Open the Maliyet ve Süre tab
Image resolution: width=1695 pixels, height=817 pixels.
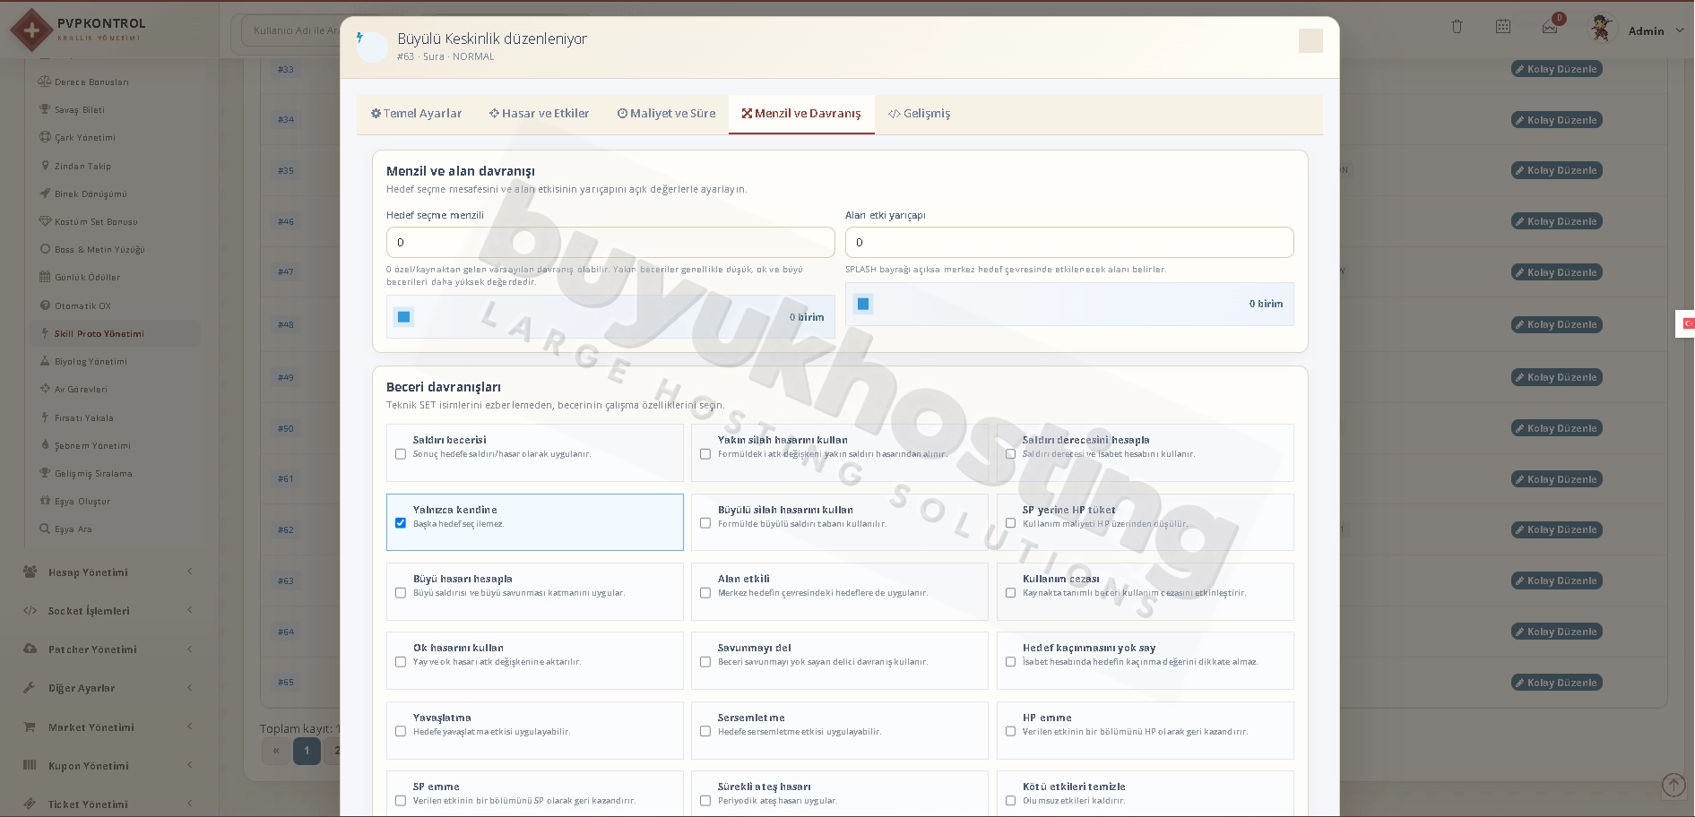666,114
